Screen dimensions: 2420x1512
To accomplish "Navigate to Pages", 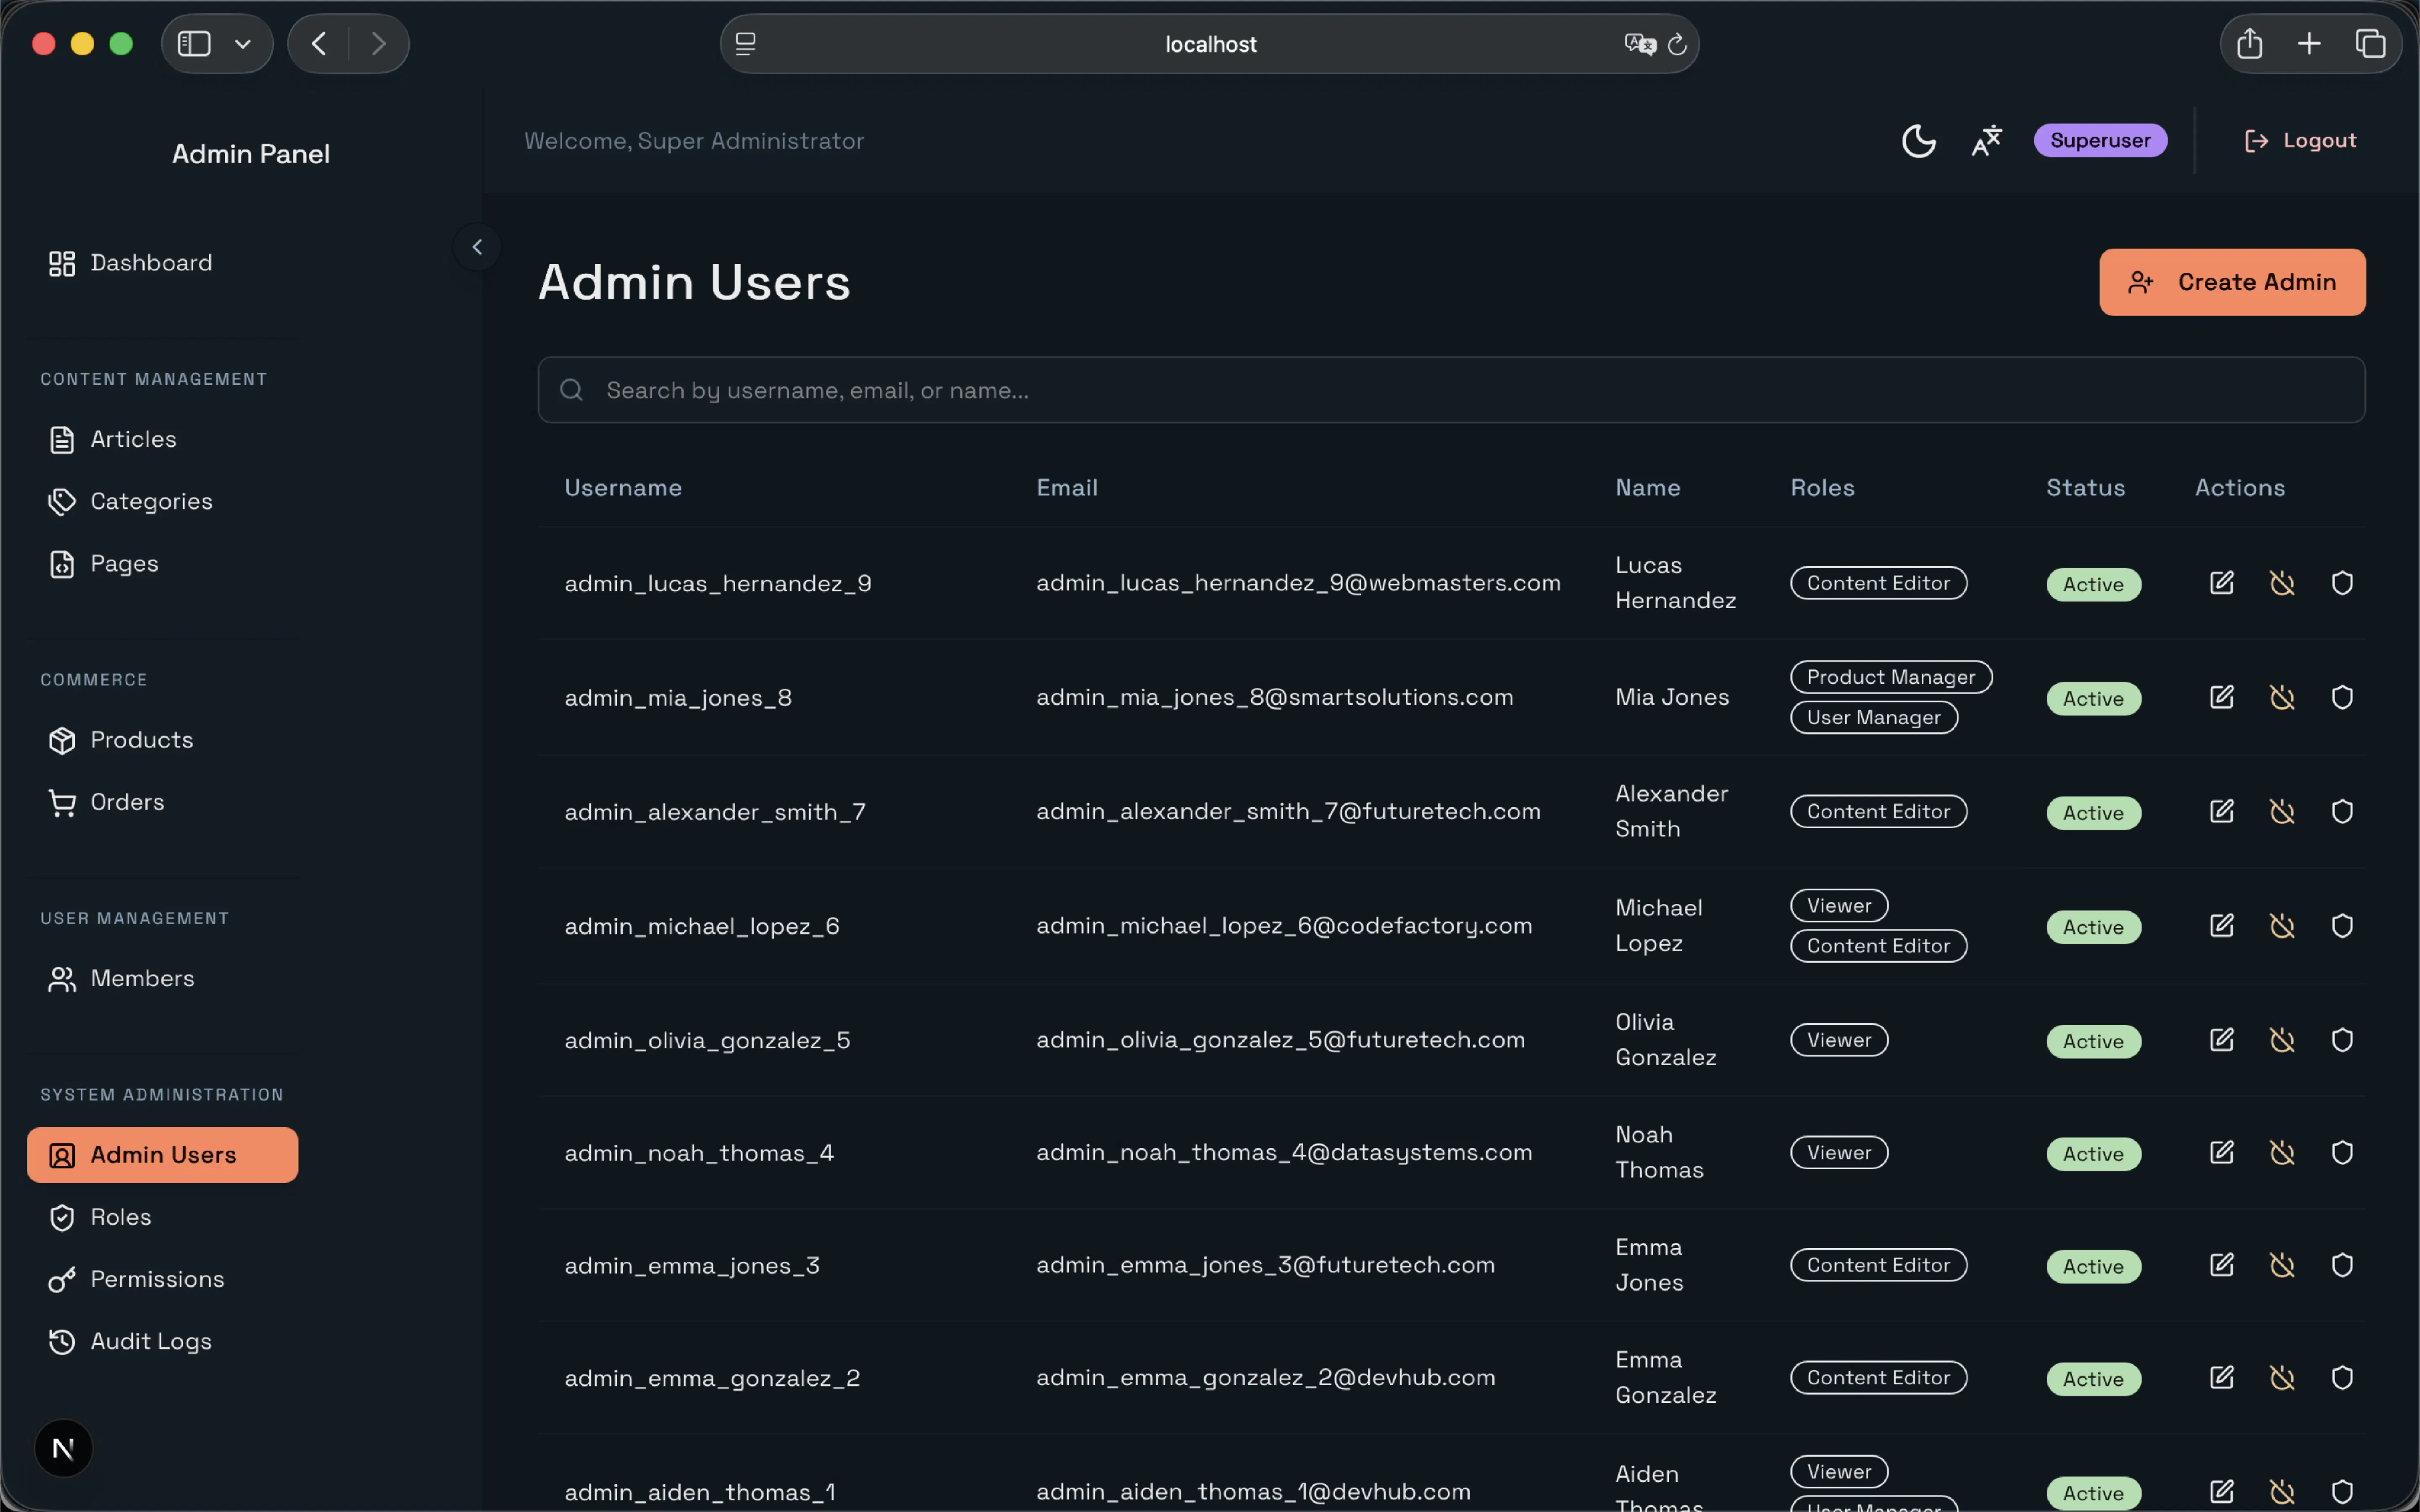I will [x=162, y=564].
